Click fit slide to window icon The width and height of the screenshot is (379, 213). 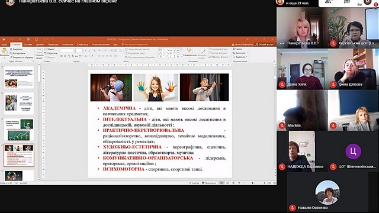coord(274,183)
